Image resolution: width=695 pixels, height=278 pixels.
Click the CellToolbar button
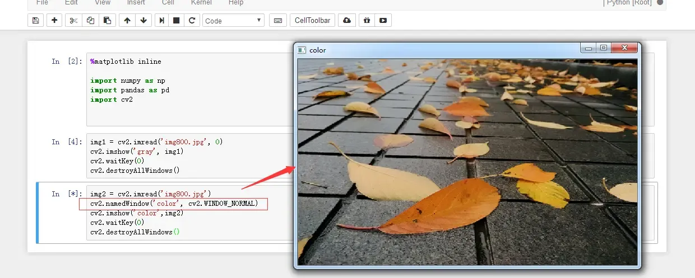(312, 21)
